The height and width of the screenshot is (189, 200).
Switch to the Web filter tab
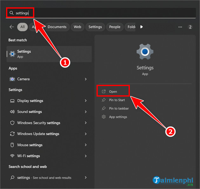click(x=77, y=27)
